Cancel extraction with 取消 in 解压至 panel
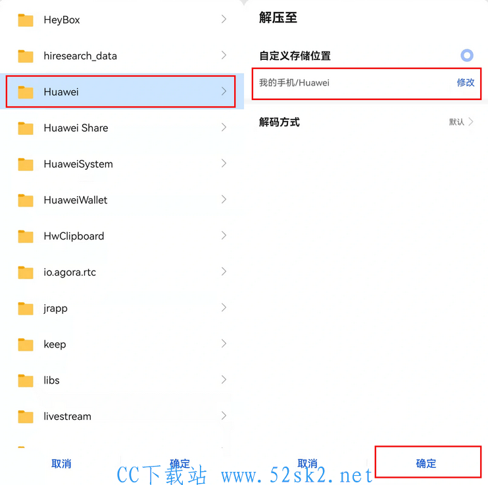This screenshot has width=488, height=485. pyautogui.click(x=307, y=463)
